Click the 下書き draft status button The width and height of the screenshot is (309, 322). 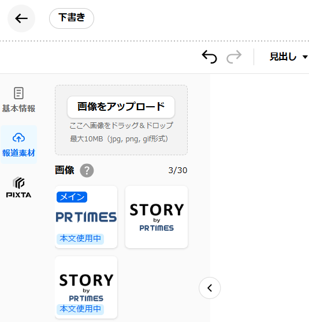[72, 18]
